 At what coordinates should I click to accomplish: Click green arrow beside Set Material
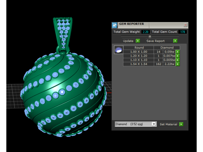pyautogui.click(x=181, y=124)
